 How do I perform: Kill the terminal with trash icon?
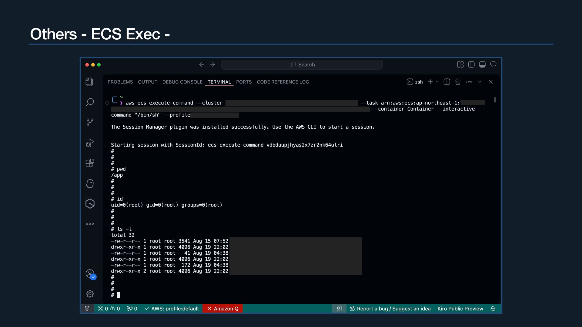pyautogui.click(x=458, y=82)
